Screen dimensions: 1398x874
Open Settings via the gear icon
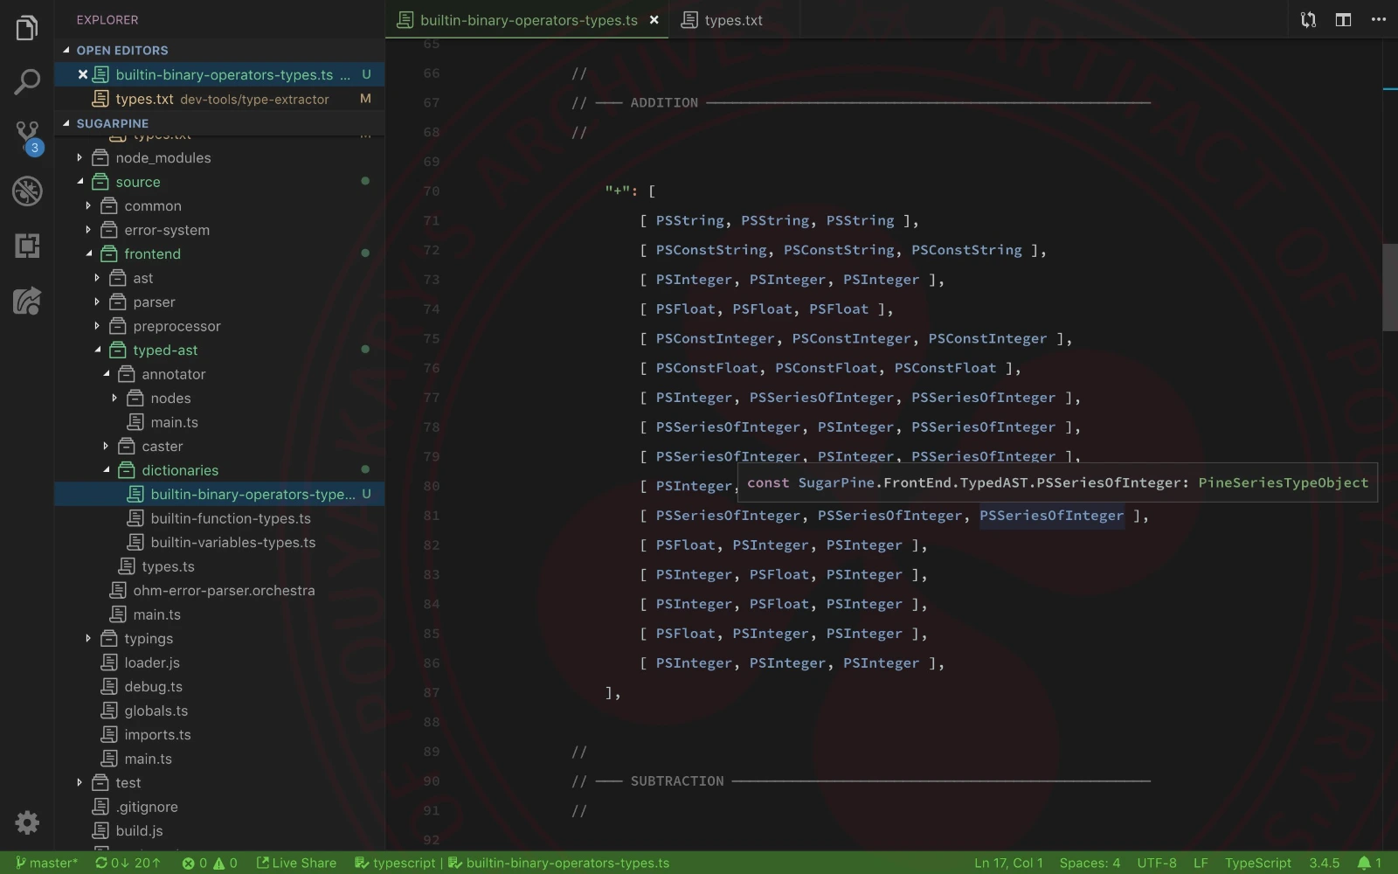tap(27, 822)
